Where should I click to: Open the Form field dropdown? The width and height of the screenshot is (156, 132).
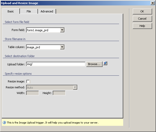[x=62, y=30]
